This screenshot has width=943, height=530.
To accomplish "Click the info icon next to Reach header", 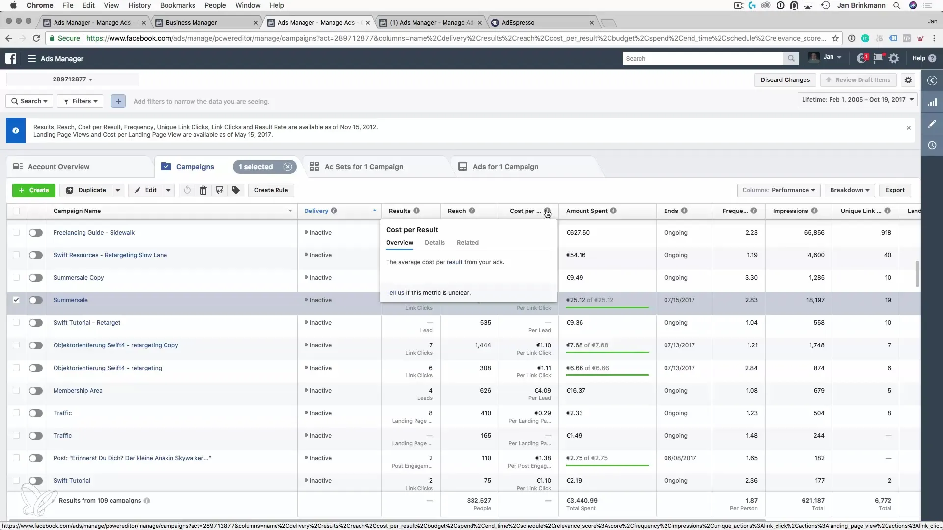I will [472, 211].
